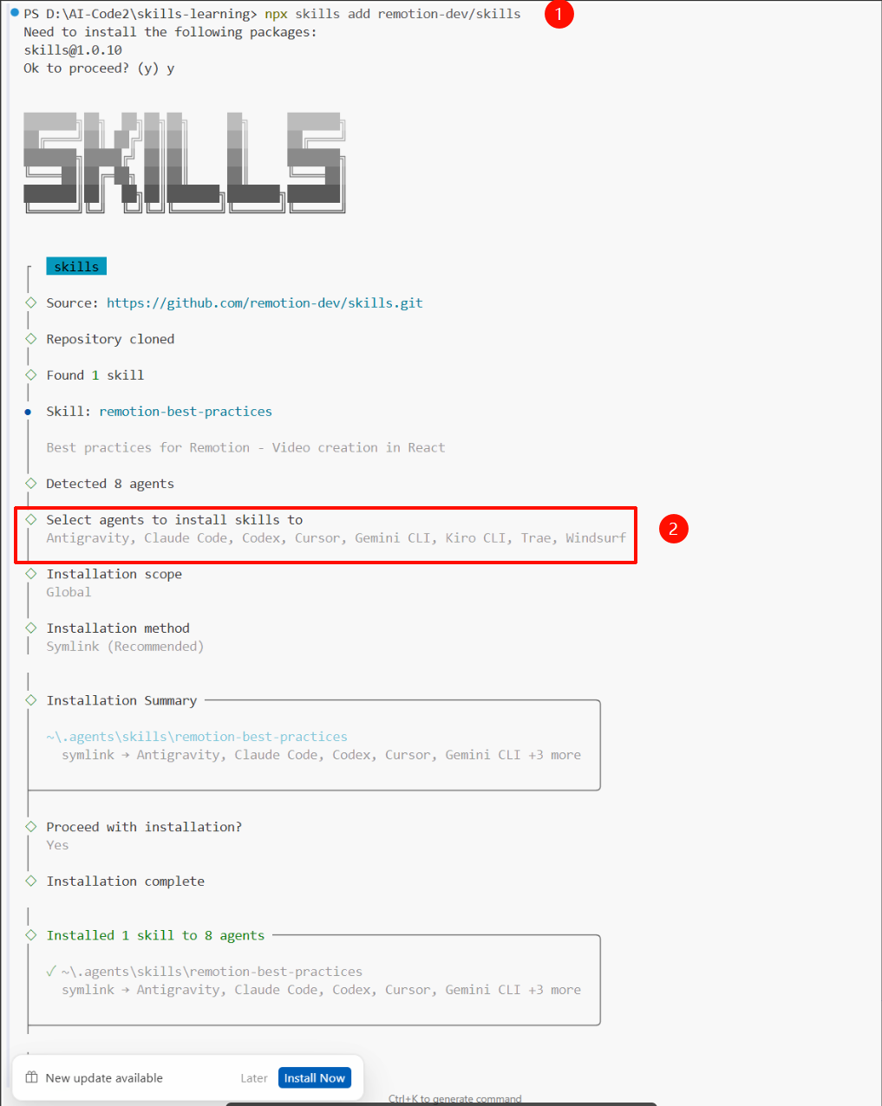The width and height of the screenshot is (882, 1106).
Task: Click 'Ctrl+K to generate command' hint
Action: pos(455,1098)
